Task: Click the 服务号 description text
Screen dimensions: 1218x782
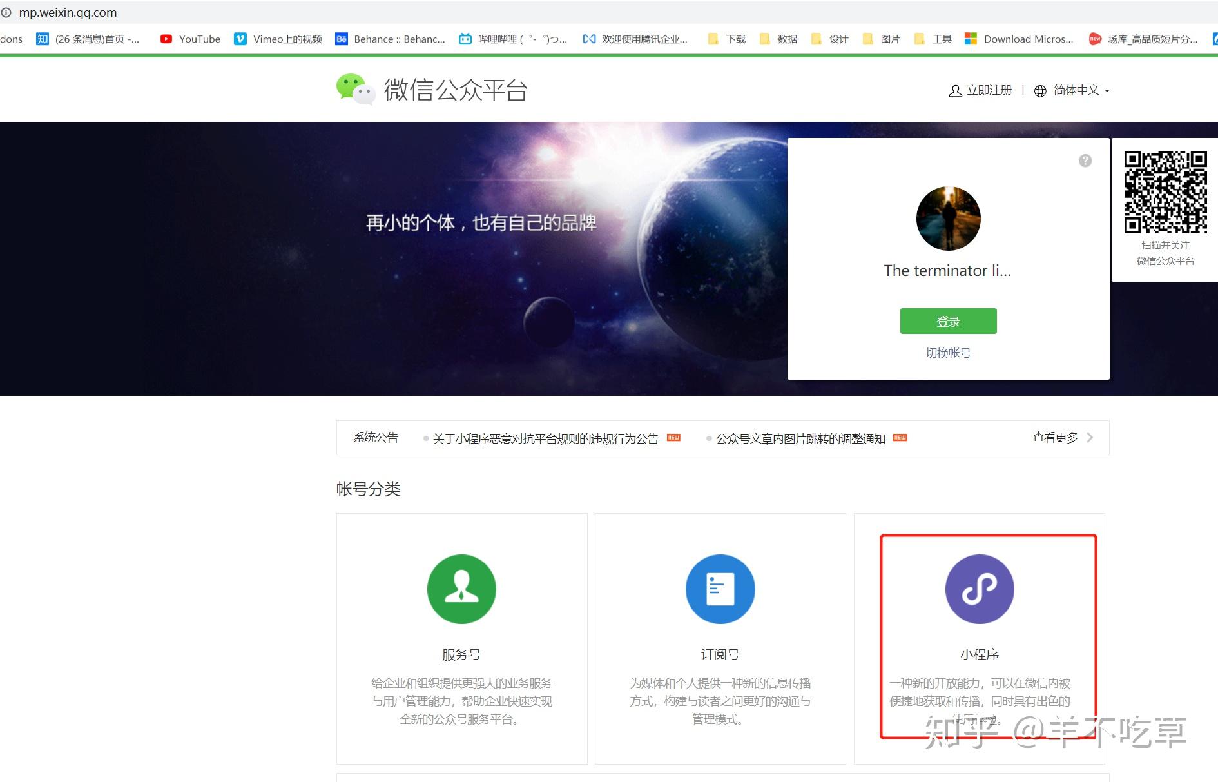Action: click(461, 701)
